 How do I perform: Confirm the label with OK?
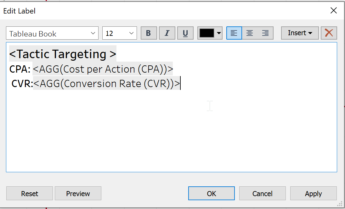pyautogui.click(x=212, y=193)
